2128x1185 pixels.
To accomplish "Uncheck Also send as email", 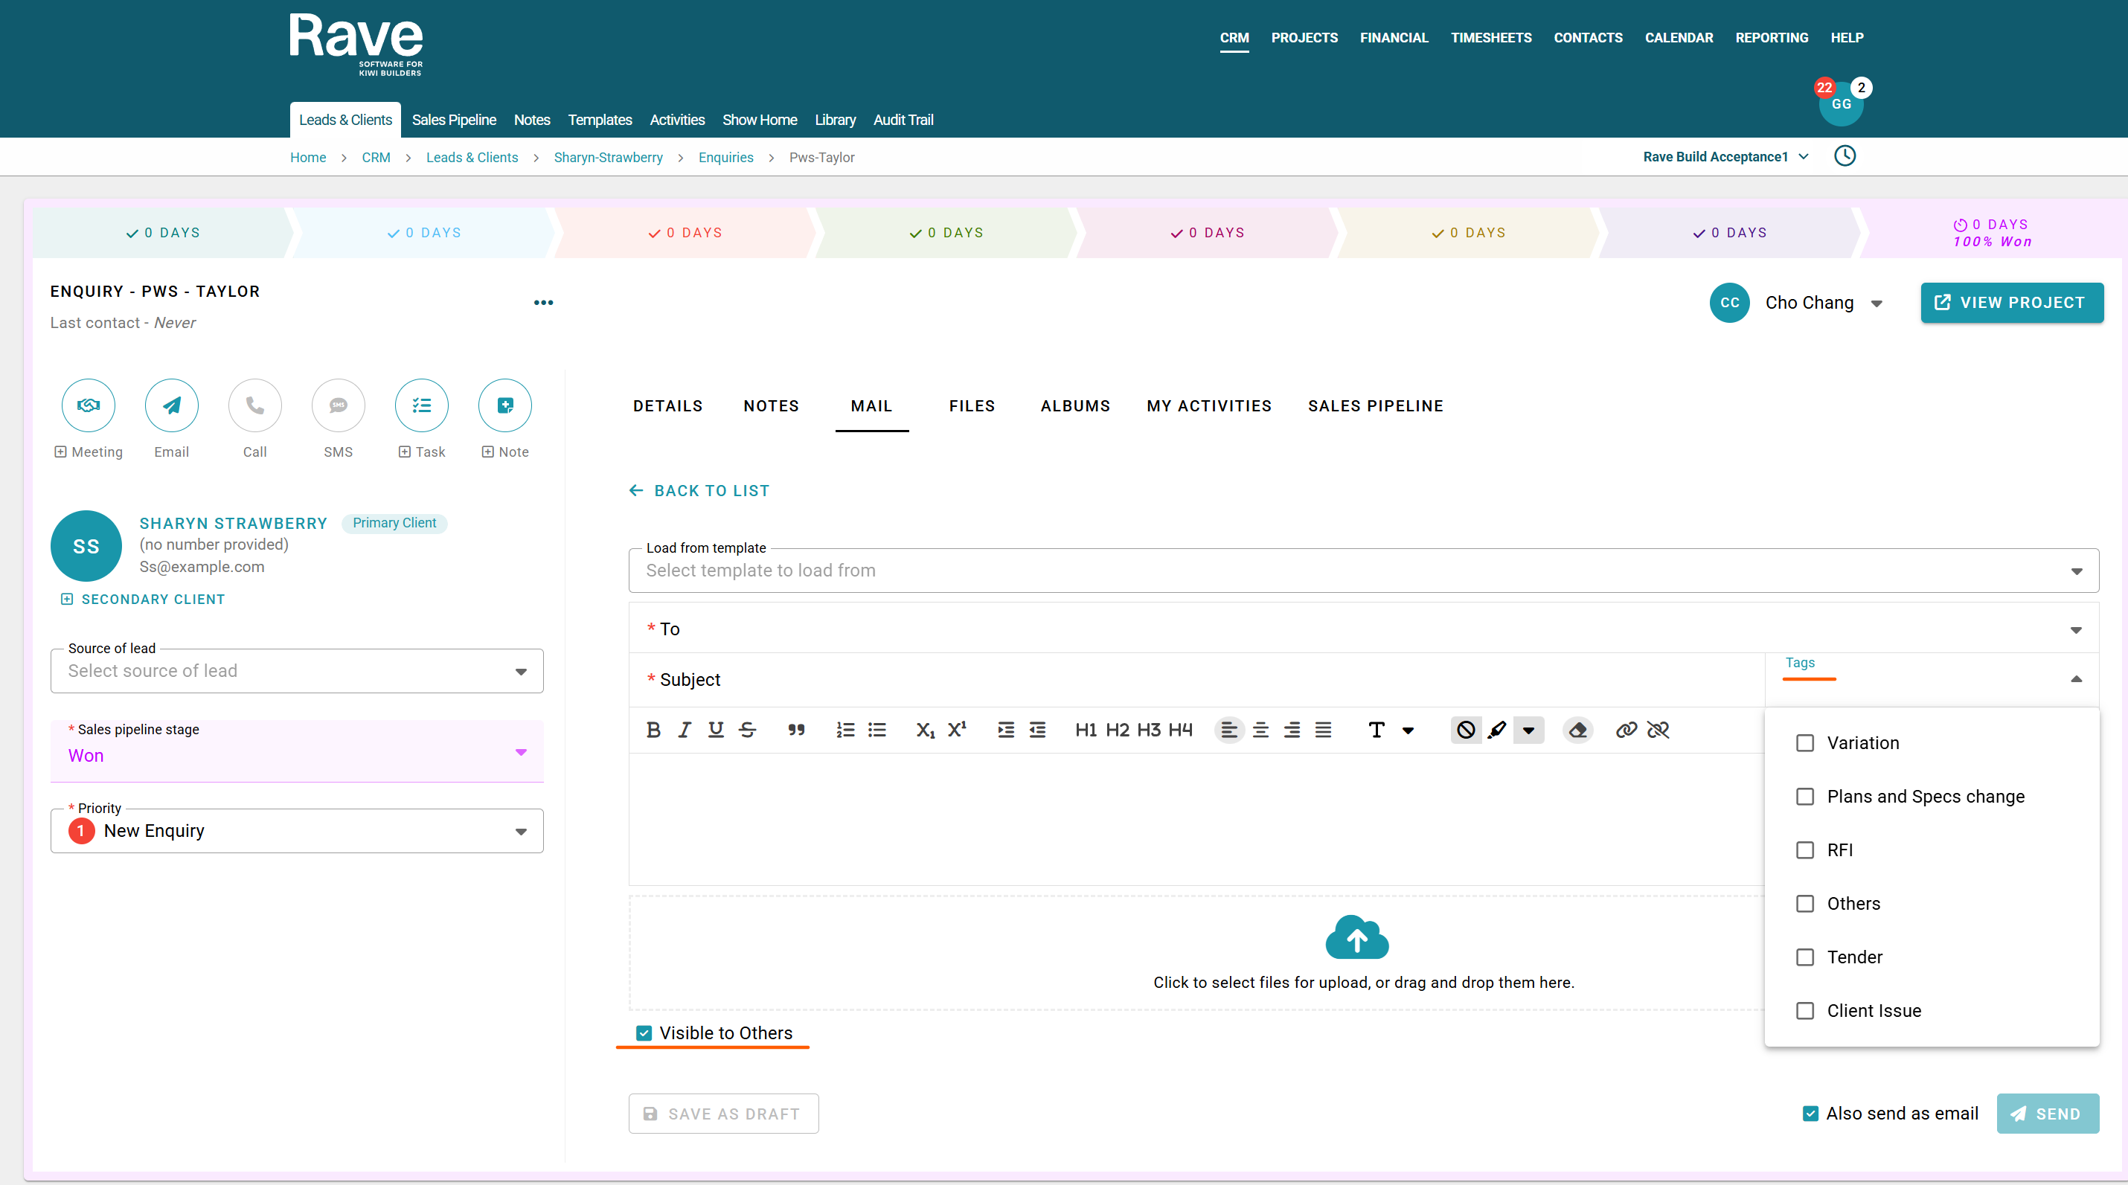I will click(1810, 1114).
